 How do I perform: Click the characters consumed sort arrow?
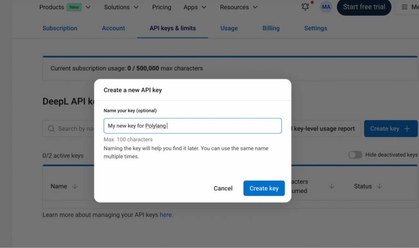331,186
